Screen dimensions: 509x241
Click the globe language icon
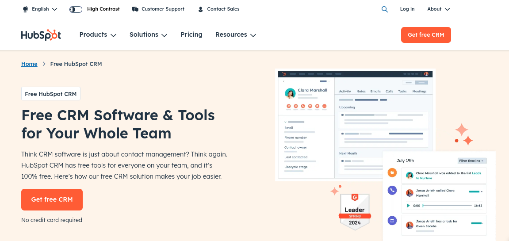pyautogui.click(x=26, y=9)
